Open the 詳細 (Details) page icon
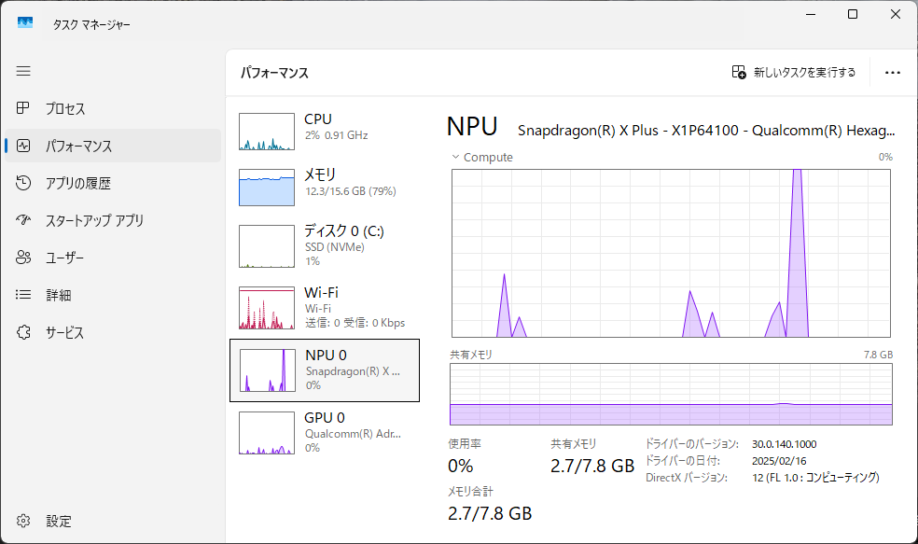Screen dimensions: 918x544 23,295
